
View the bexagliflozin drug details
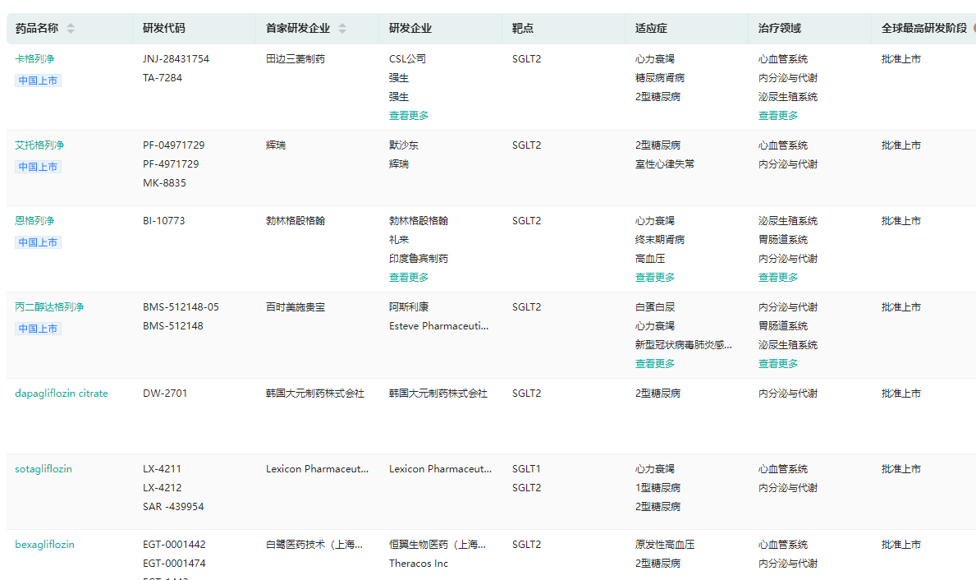point(44,545)
